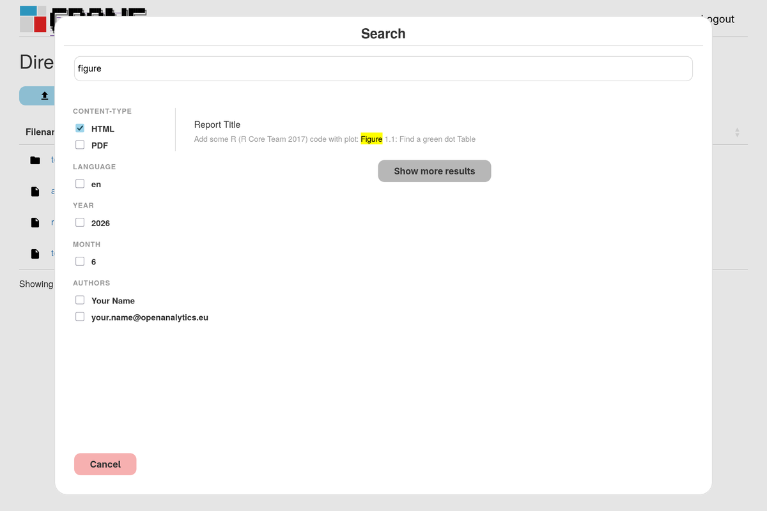Click the first document file icon
Viewport: 767px width, 511px height.
click(x=35, y=191)
